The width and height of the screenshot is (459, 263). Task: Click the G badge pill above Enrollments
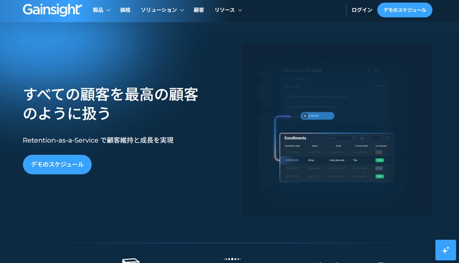click(317, 116)
